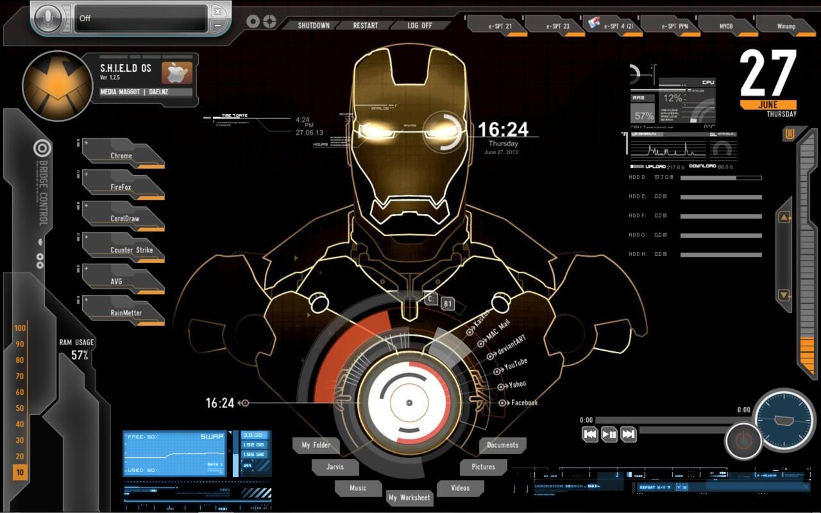Open the MYOB tab
The height and width of the screenshot is (513, 821).
[729, 26]
